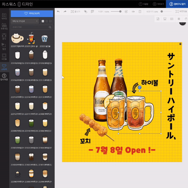Click the opacity 100% slider handle
Image resolution: width=188 pixels, height=188 pixels.
[x=120, y=12]
